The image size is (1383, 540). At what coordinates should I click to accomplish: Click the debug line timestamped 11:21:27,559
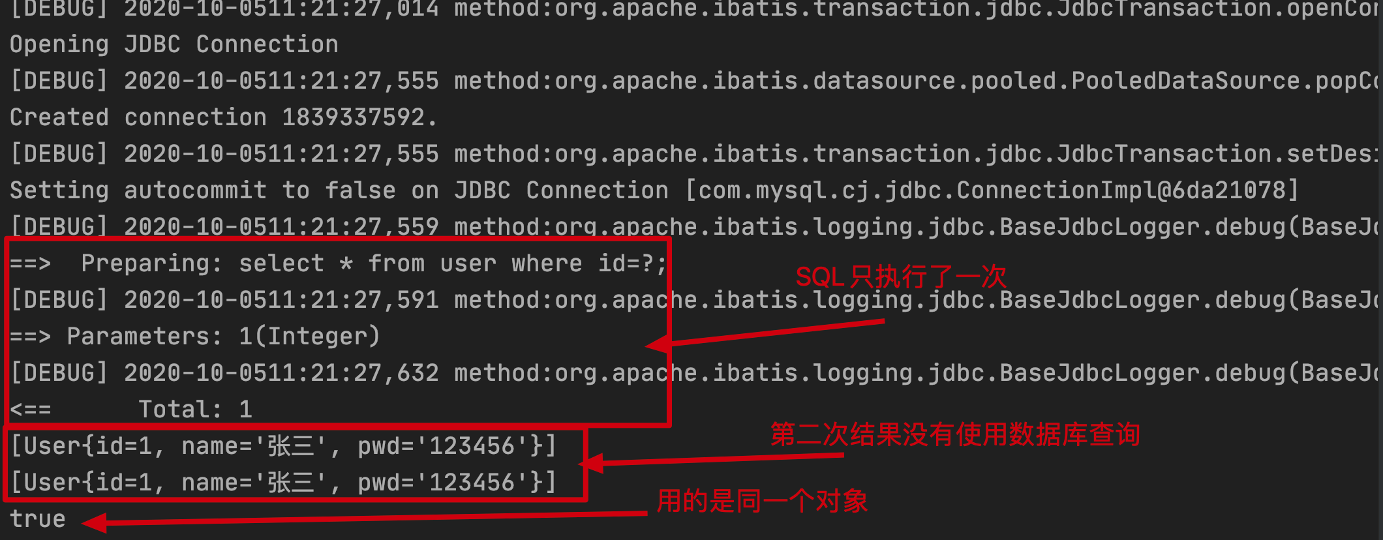tap(696, 227)
